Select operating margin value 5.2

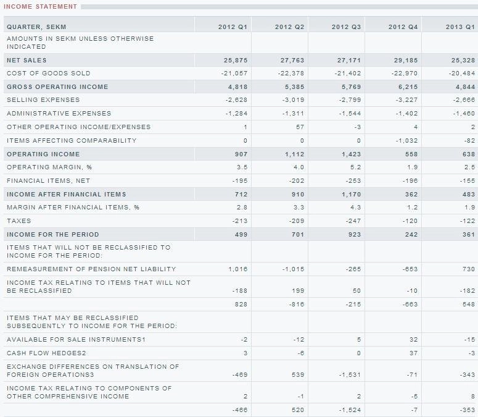(356, 167)
